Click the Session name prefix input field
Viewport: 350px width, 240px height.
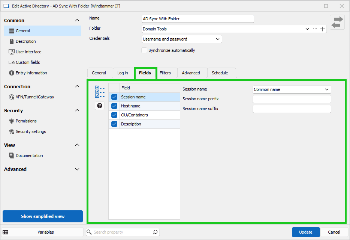point(292,99)
